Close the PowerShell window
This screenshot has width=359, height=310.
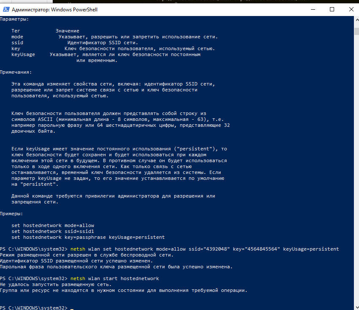pyautogui.click(x=351, y=9)
